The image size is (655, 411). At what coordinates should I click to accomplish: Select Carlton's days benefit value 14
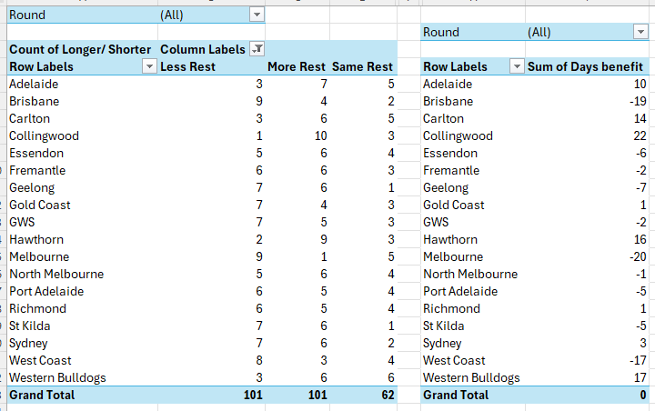pyautogui.click(x=640, y=118)
